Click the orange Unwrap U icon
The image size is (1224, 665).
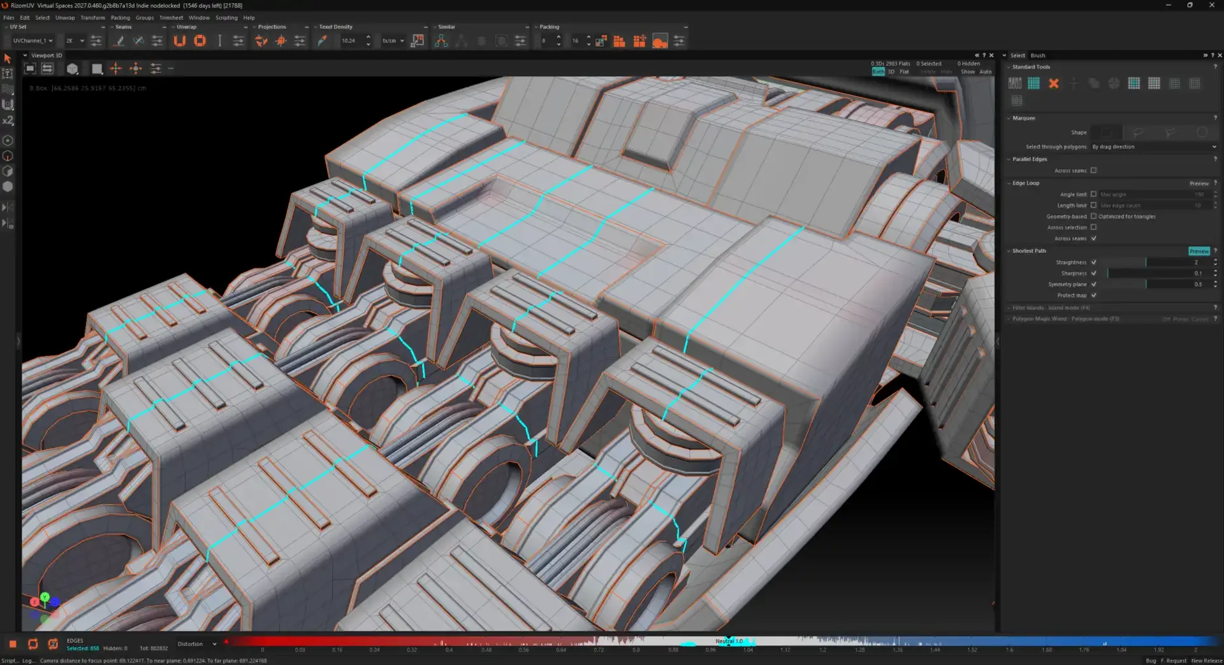(180, 41)
